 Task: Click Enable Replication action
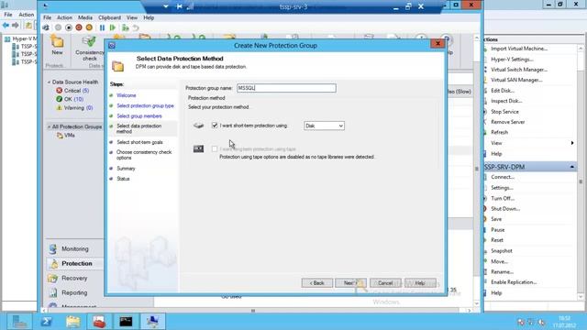click(514, 282)
